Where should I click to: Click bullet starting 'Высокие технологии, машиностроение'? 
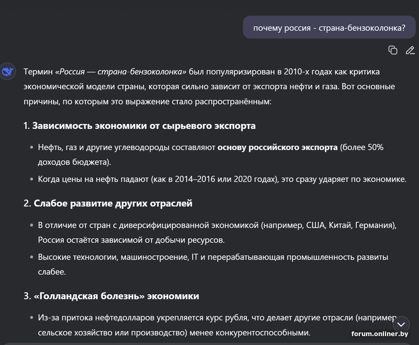click(x=213, y=264)
